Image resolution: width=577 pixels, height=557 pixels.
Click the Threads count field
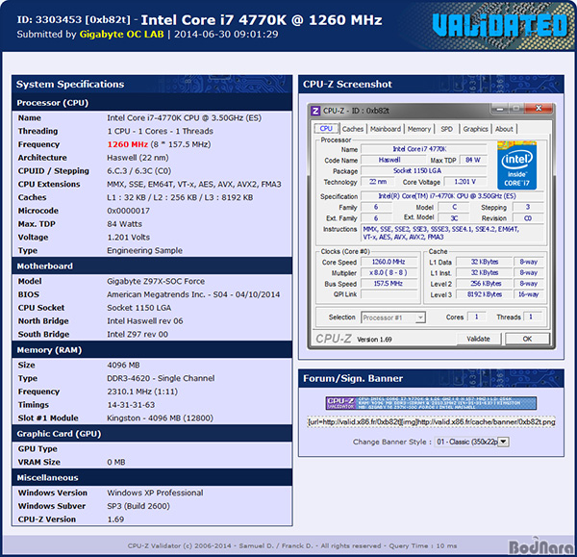[x=531, y=316]
